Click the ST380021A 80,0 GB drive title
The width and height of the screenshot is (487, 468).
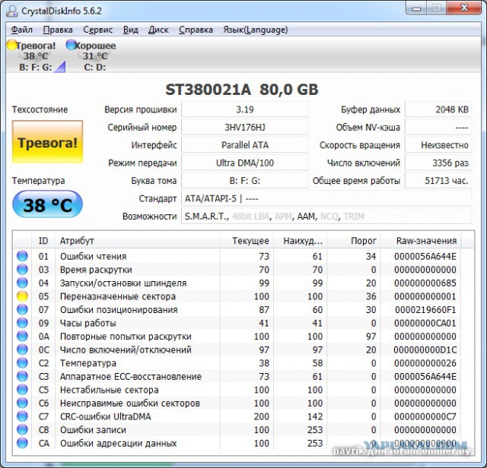tap(242, 90)
